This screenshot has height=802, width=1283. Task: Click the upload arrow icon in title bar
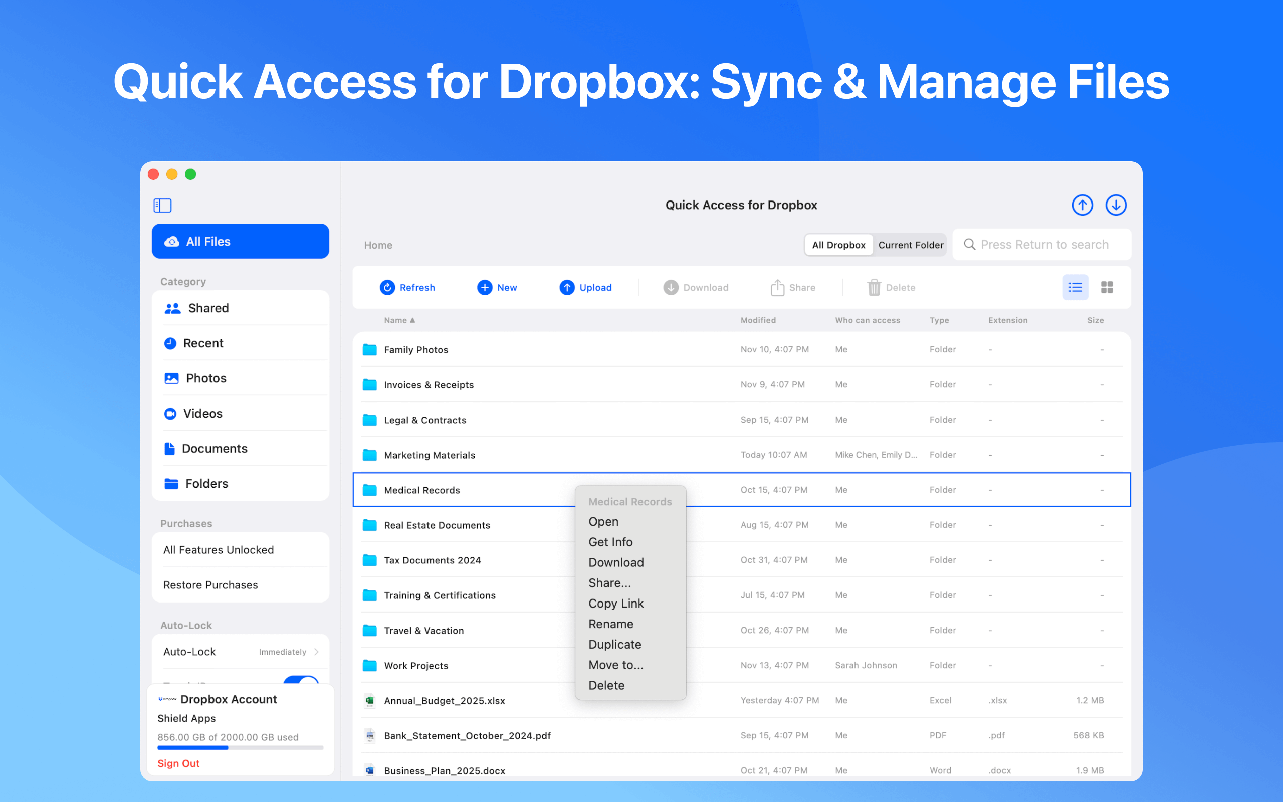coord(1082,206)
